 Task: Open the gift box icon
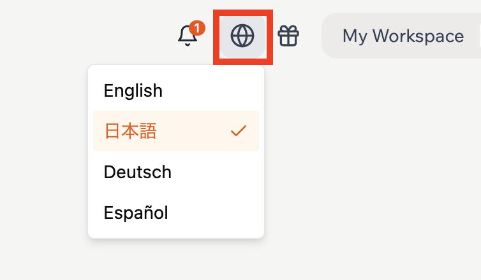click(x=288, y=36)
